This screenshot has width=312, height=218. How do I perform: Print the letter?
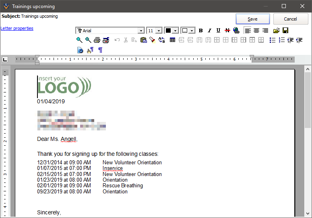point(97,40)
